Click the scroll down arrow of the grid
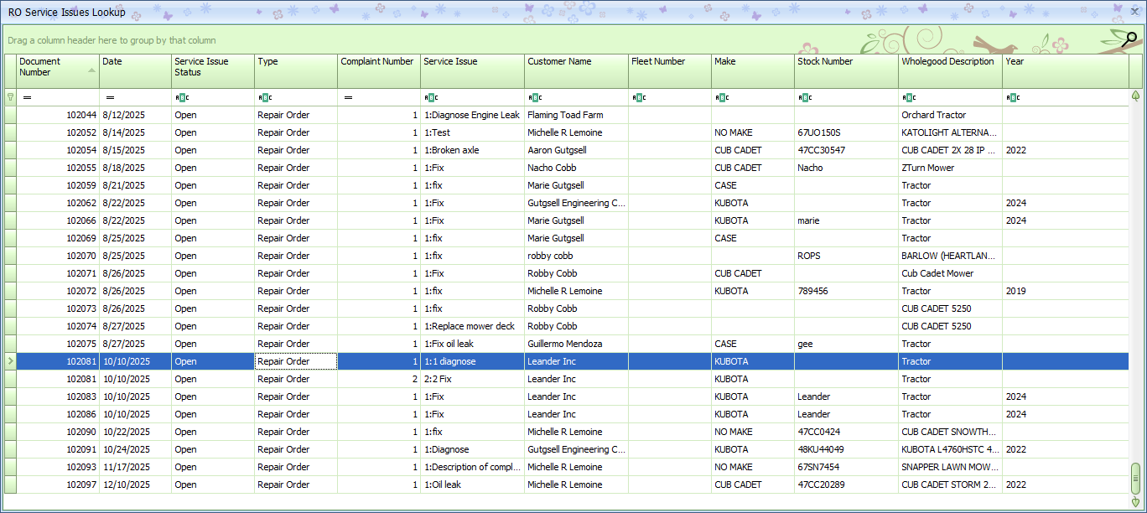 coord(1136,501)
